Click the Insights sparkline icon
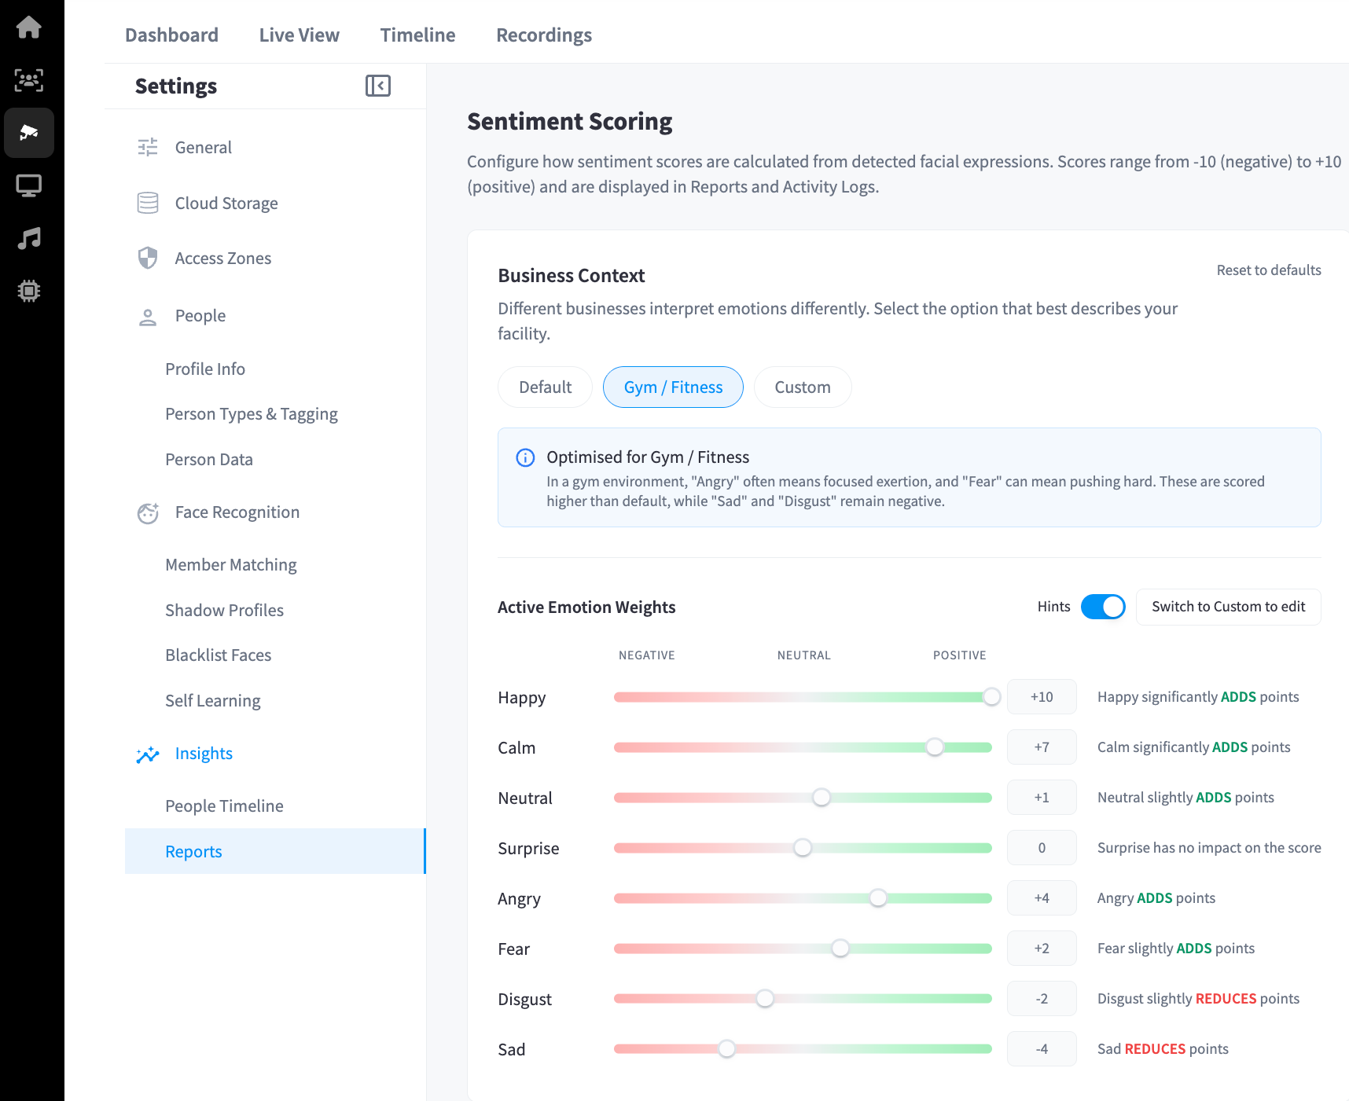The width and height of the screenshot is (1349, 1101). (148, 754)
